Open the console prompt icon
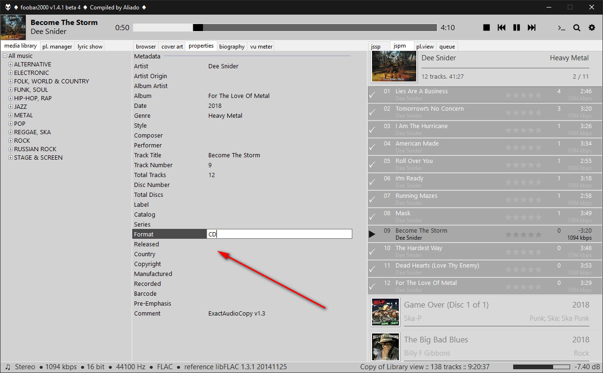This screenshot has width=603, height=373. (561, 28)
